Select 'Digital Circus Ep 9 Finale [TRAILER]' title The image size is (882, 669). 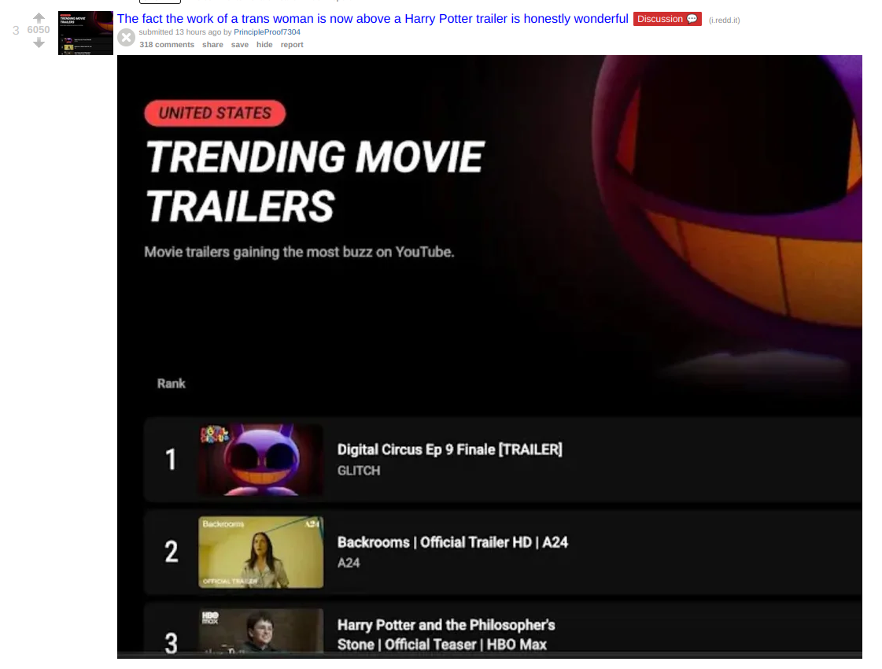449,449
